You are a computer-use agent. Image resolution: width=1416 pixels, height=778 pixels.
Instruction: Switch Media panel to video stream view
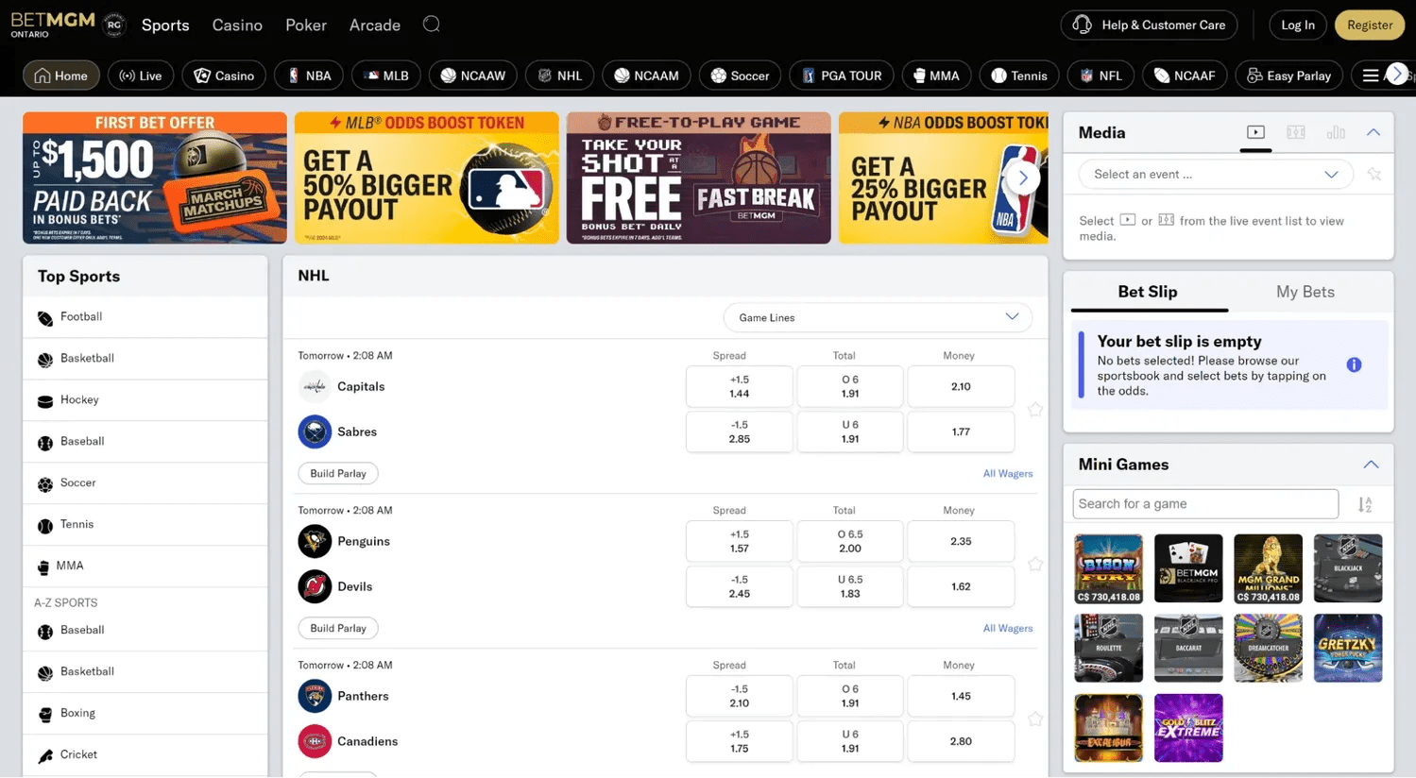tap(1255, 133)
